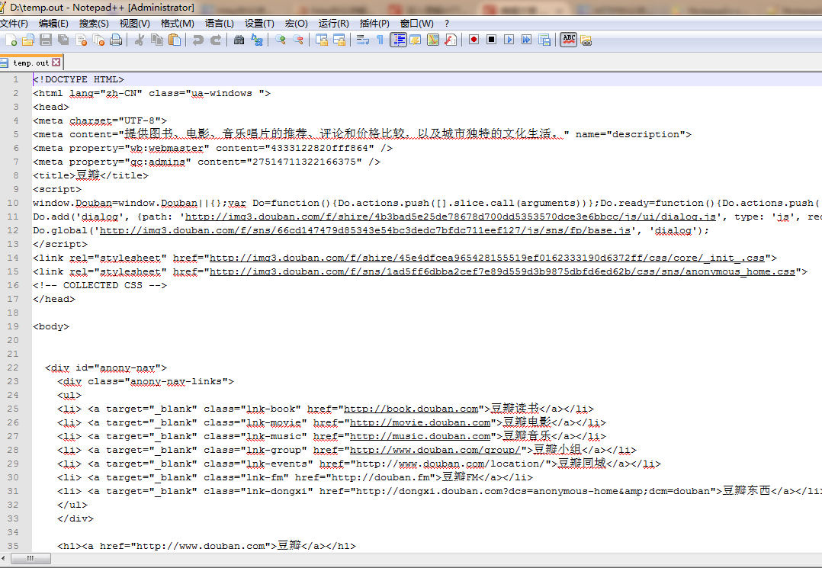Click the Copy toolbar icon
The height and width of the screenshot is (568, 822).
click(x=157, y=40)
